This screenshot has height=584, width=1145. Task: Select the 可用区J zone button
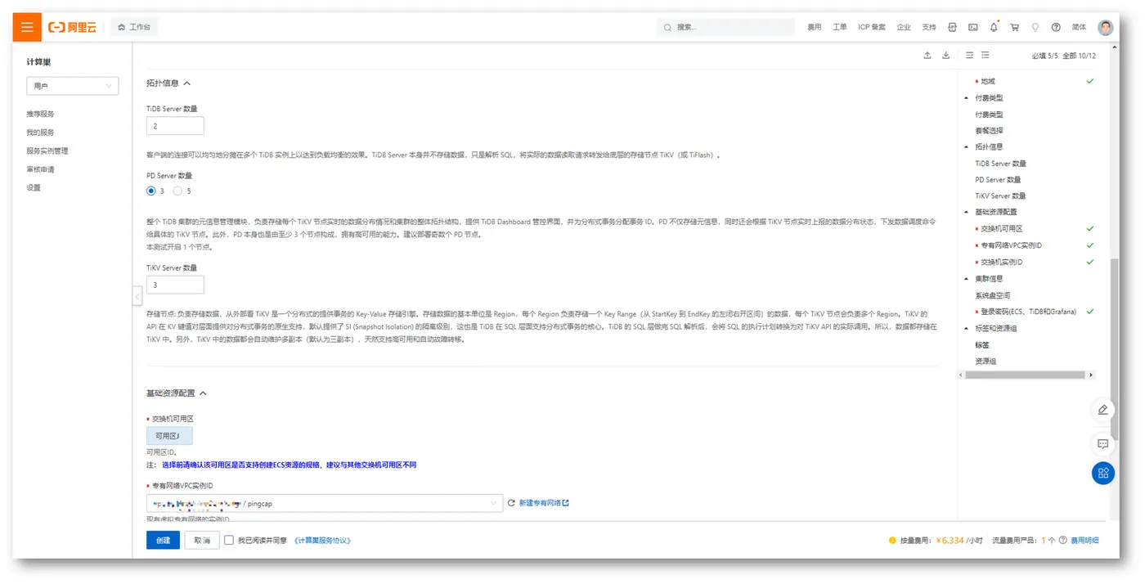(x=169, y=436)
